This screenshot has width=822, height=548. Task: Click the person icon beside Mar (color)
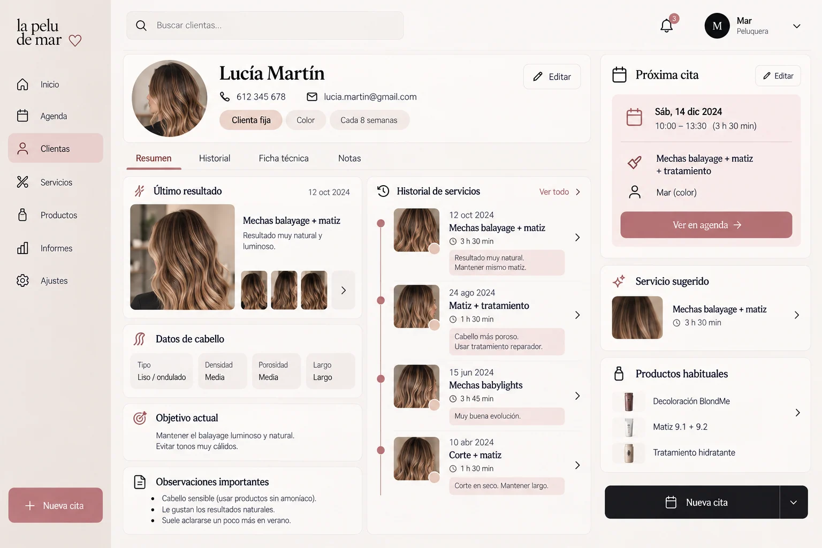click(x=635, y=192)
